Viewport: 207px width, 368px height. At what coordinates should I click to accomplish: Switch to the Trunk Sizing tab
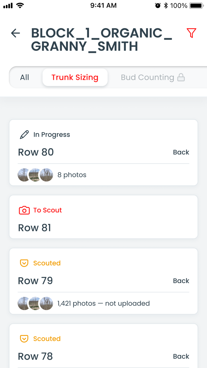click(x=75, y=77)
